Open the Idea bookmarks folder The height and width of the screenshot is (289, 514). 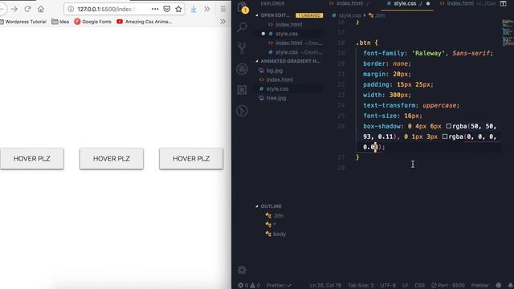(61, 22)
